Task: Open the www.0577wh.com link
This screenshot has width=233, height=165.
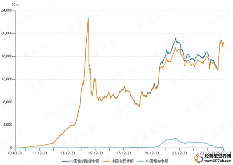Action: coord(218,161)
